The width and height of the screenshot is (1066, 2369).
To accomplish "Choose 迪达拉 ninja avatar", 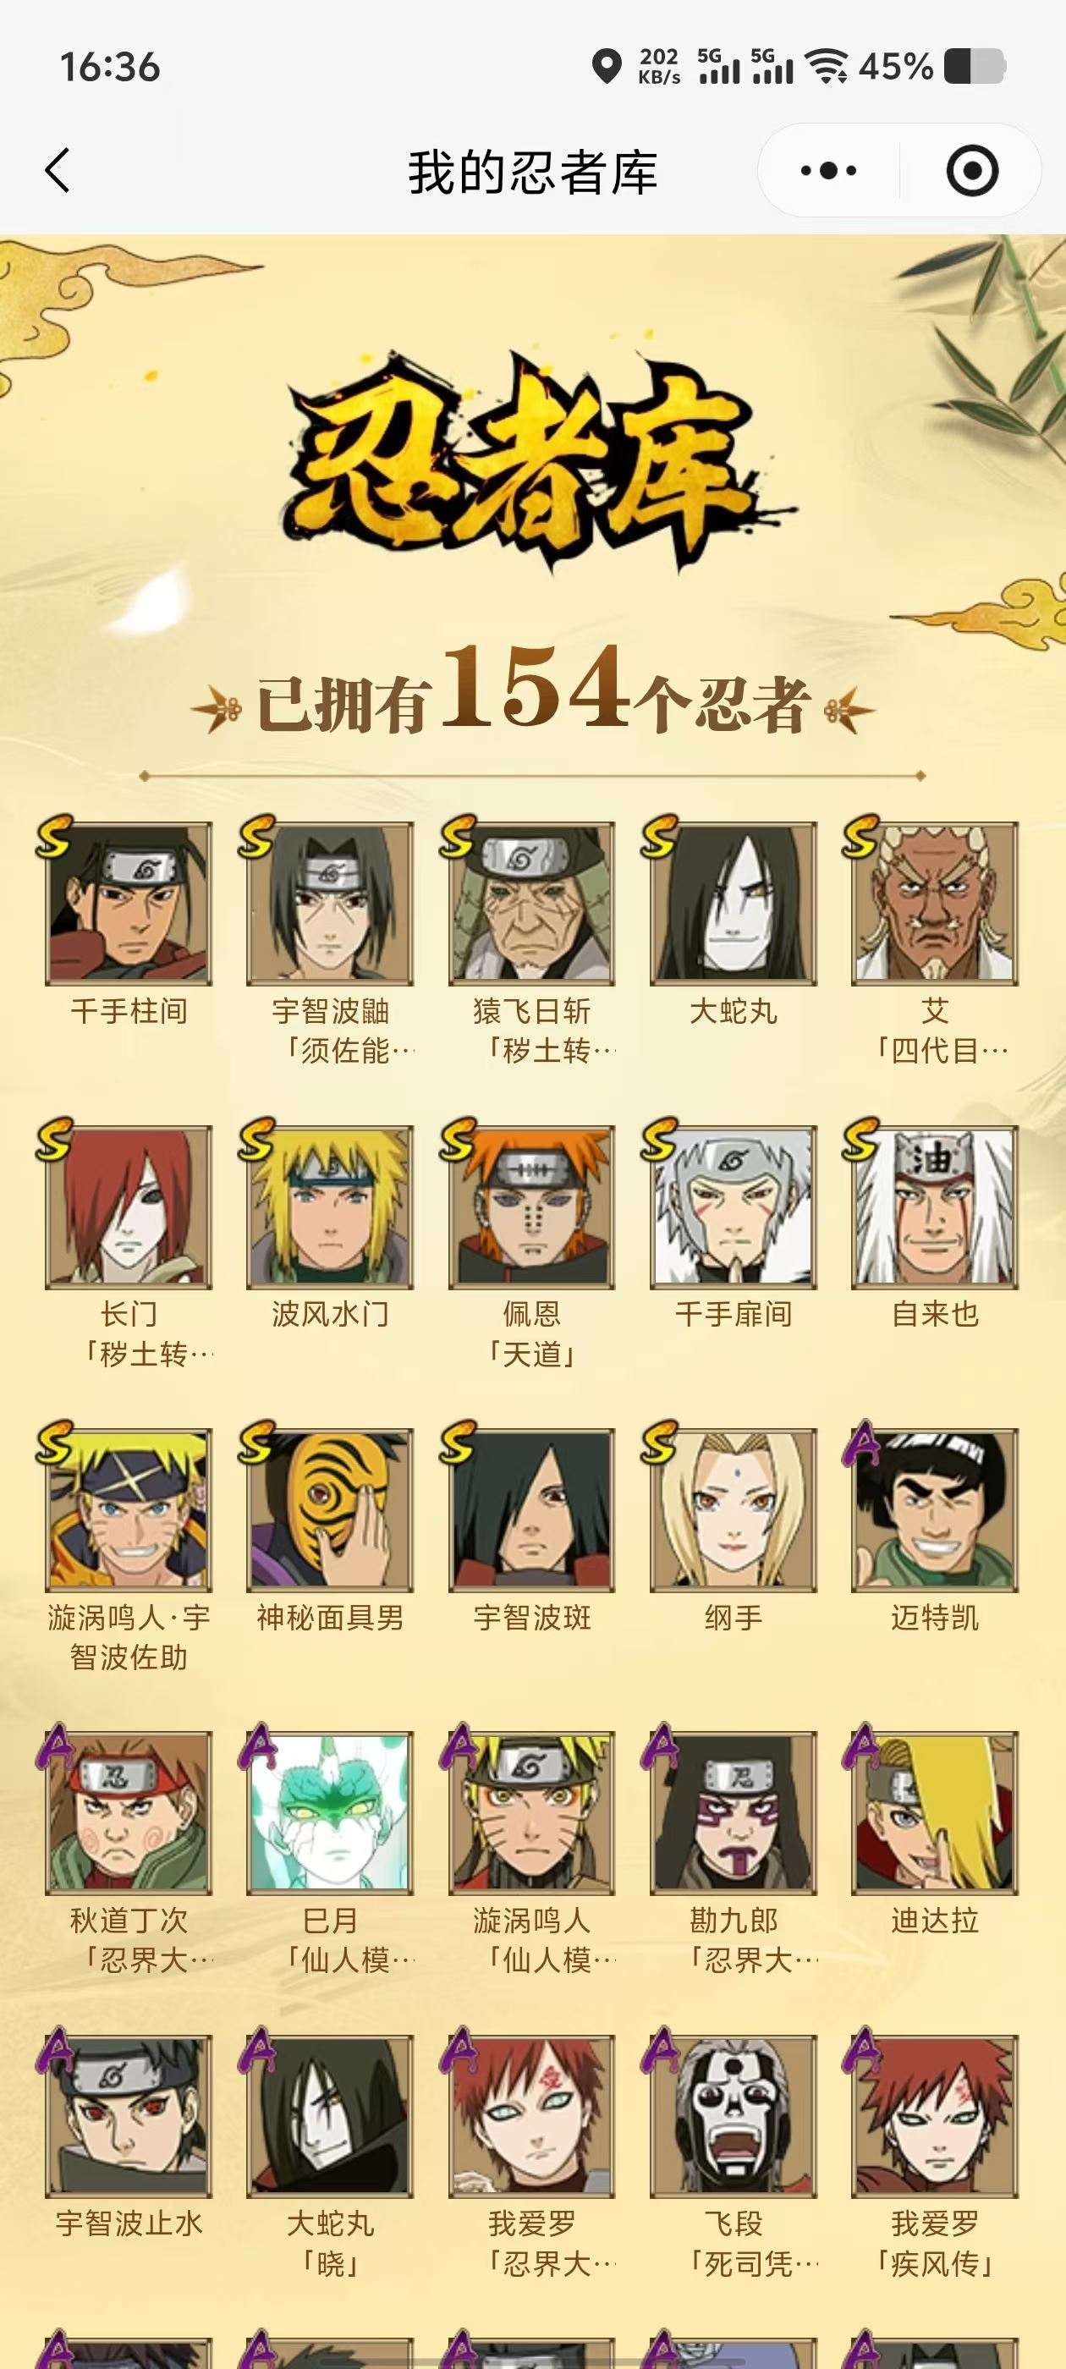I will click(935, 1812).
